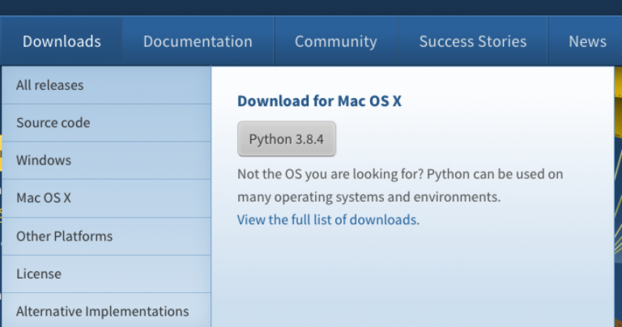The height and width of the screenshot is (327, 622).
Task: Pick Windows from the Downloads list
Action: click(x=44, y=160)
